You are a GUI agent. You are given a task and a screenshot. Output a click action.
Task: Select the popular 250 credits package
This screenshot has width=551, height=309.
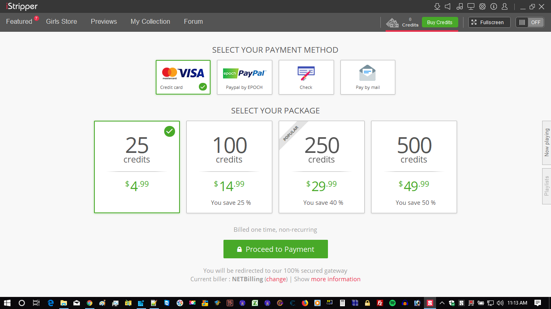321,167
